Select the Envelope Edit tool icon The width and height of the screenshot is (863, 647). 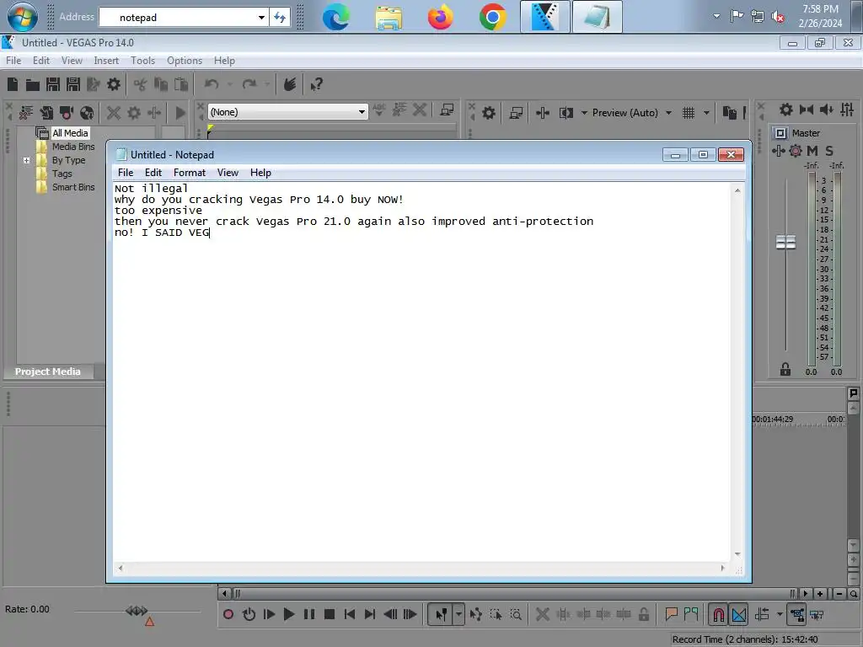coord(476,614)
